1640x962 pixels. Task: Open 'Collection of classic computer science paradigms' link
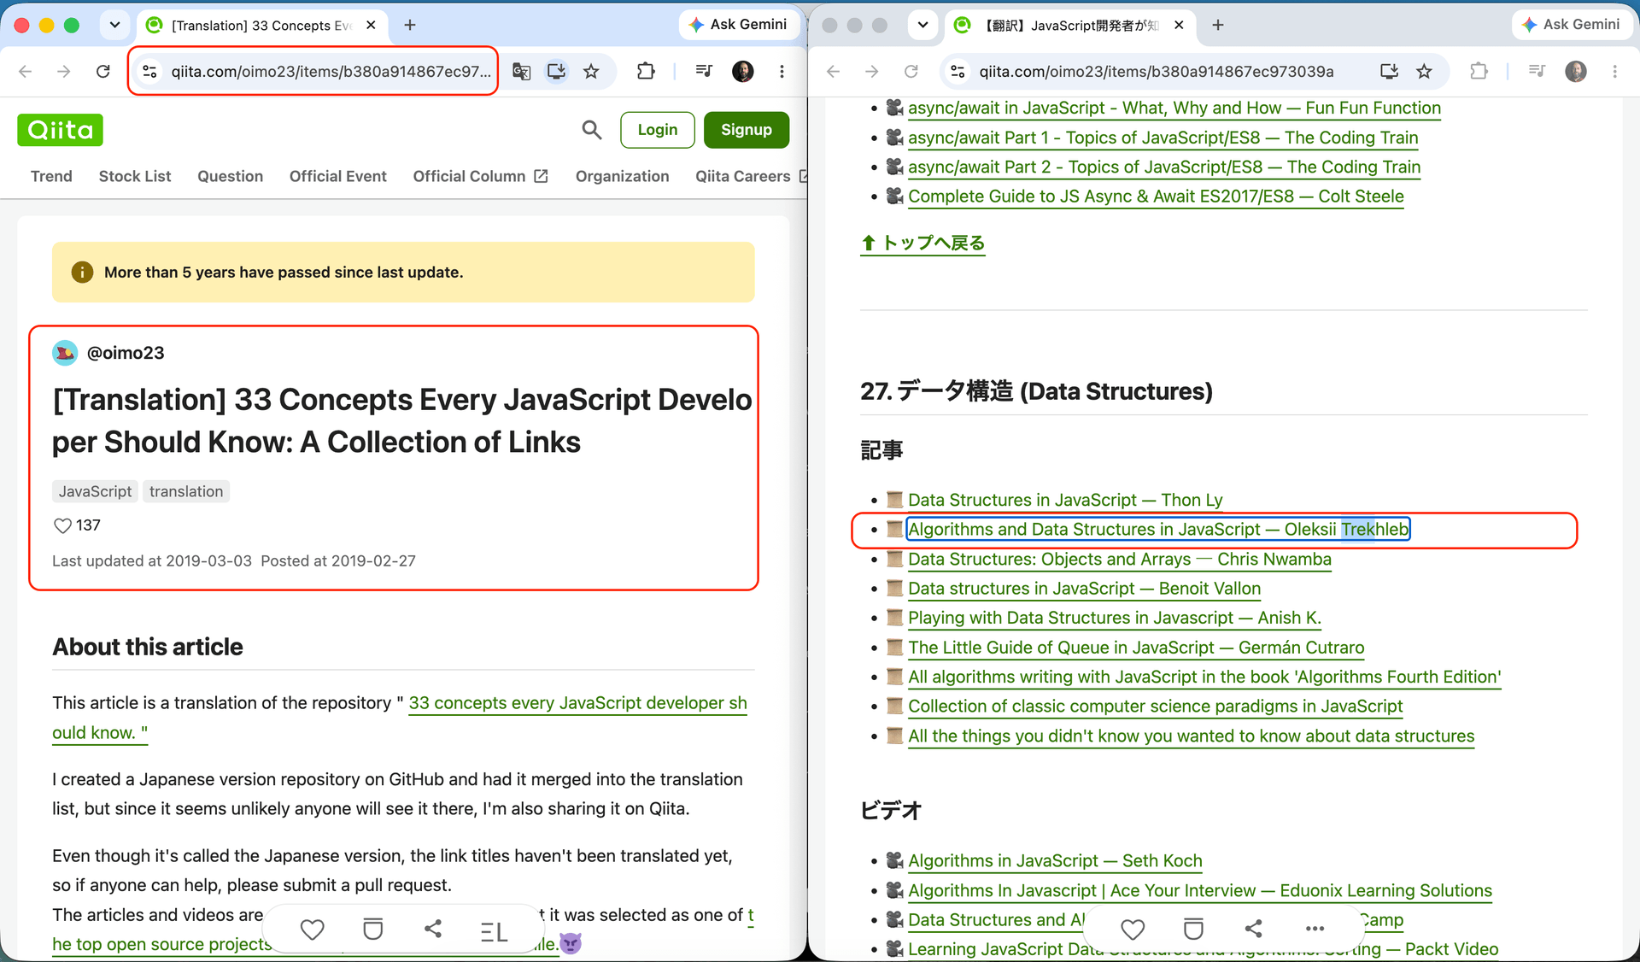point(1156,707)
